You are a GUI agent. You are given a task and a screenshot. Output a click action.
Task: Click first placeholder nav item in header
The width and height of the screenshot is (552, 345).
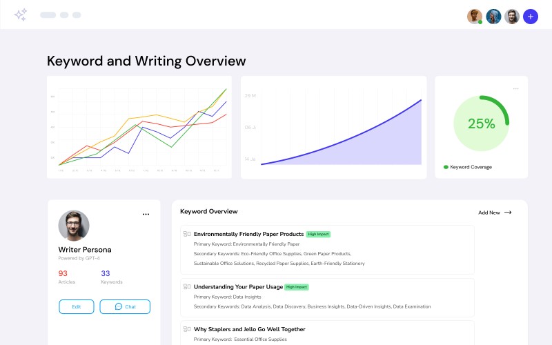[48, 15]
